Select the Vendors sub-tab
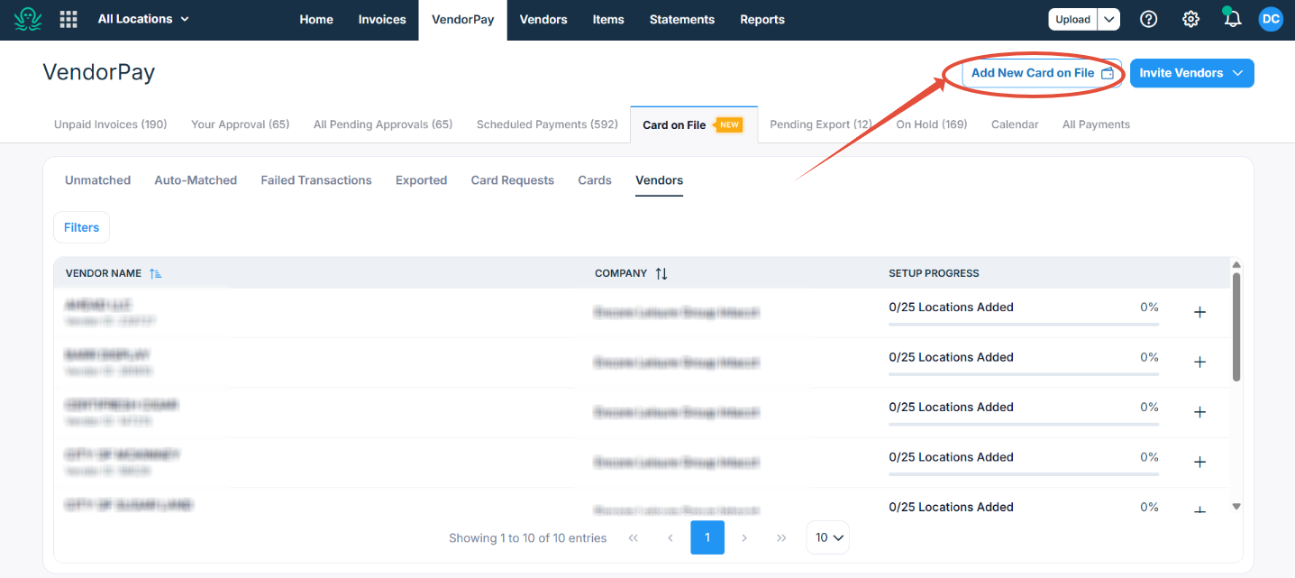 pyautogui.click(x=659, y=180)
